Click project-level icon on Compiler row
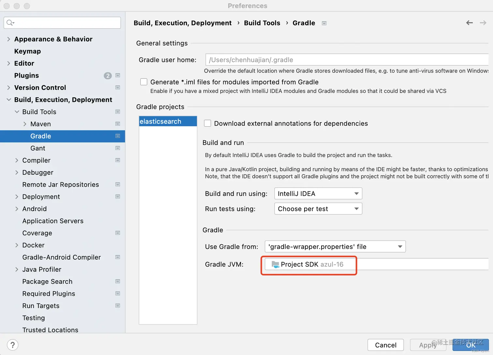Screen dimensions: 493x355 (x=118, y=160)
